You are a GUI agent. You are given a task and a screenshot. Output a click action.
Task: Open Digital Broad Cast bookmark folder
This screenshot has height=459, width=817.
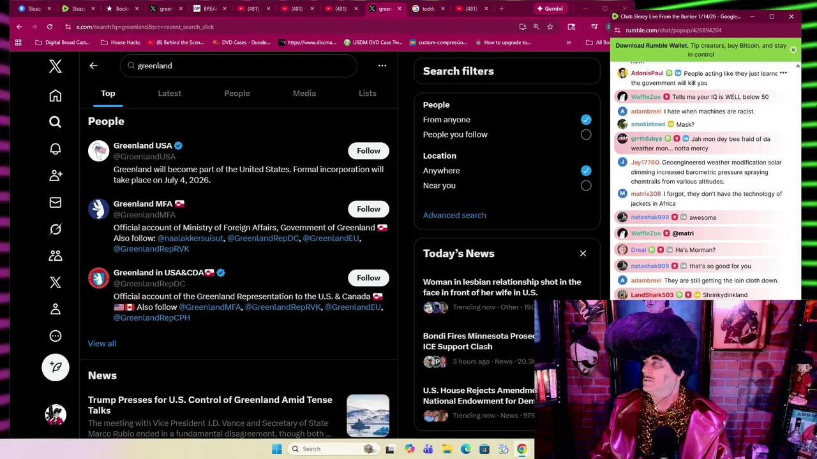tap(63, 43)
